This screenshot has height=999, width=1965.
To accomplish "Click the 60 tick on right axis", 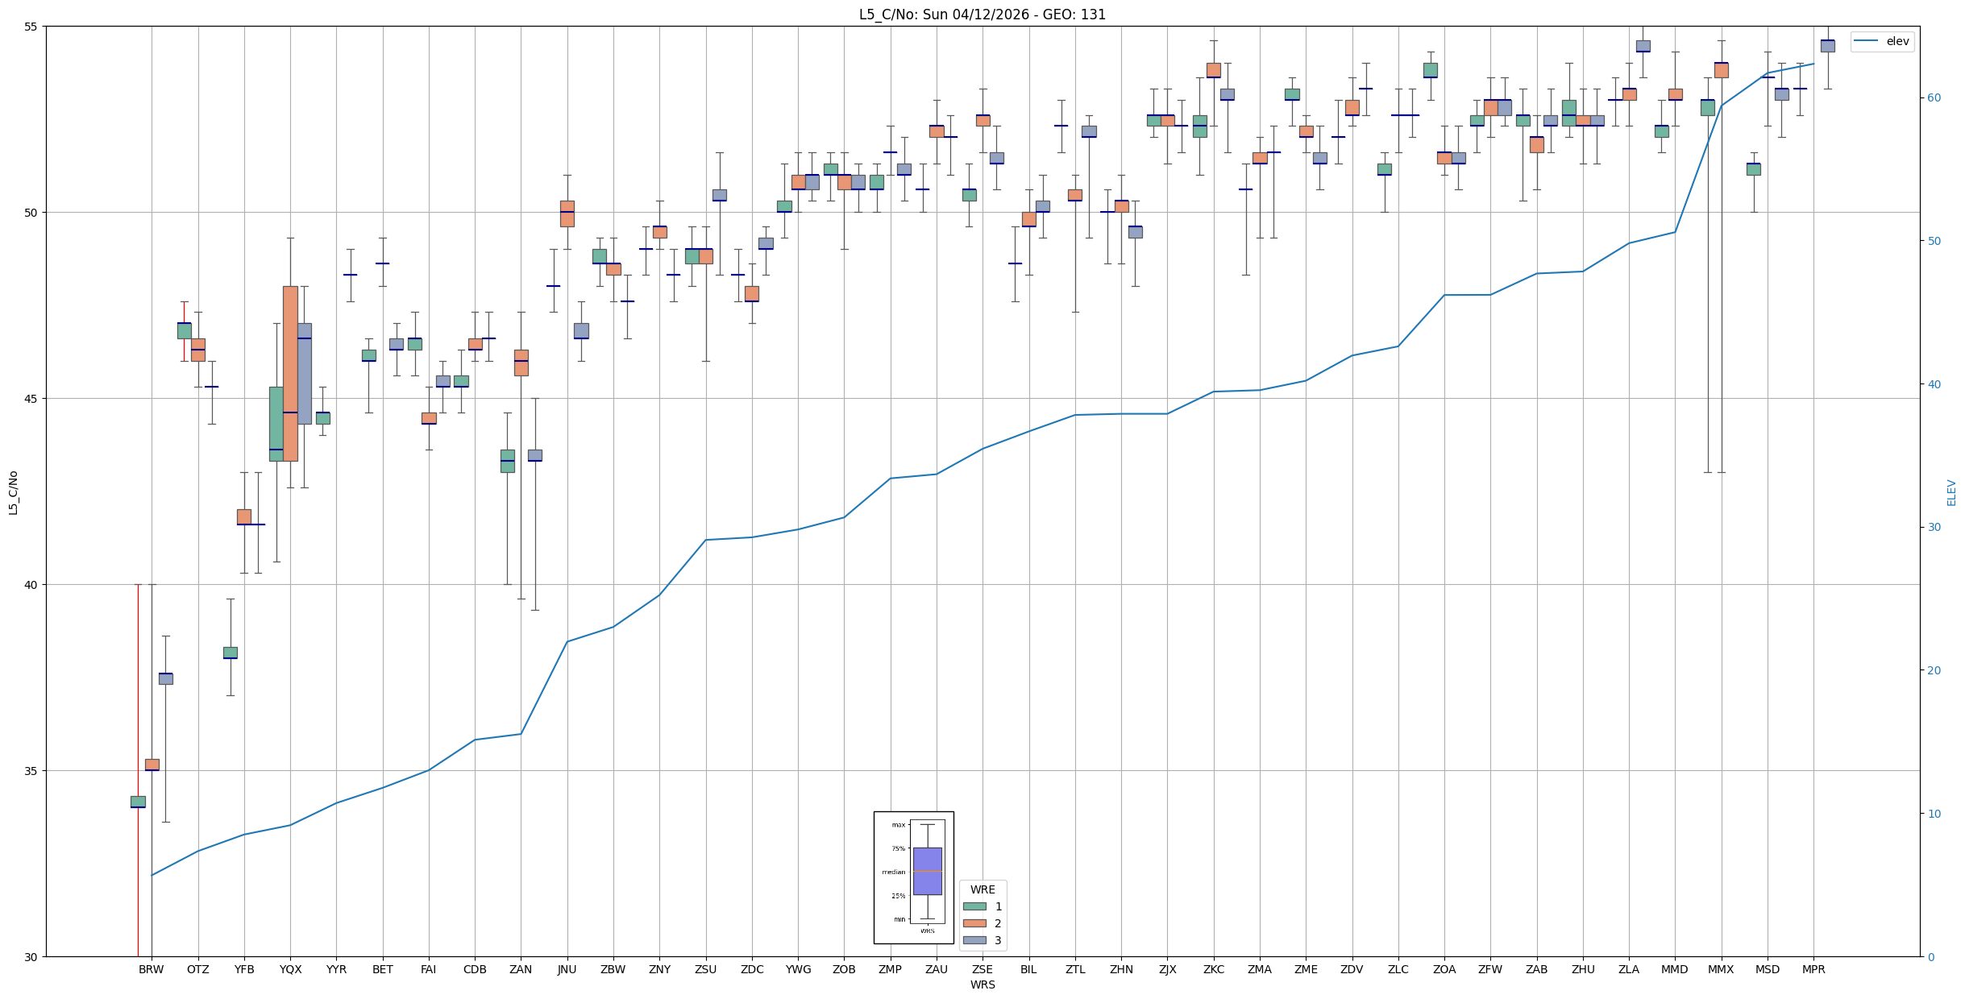I will point(1933,98).
